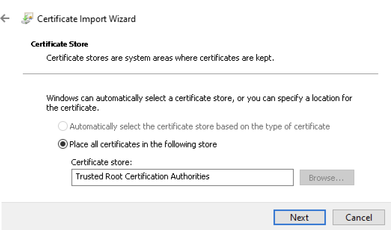The image size is (391, 230).
Task: Click the gray footer bar left of Next
Action: coord(135,217)
